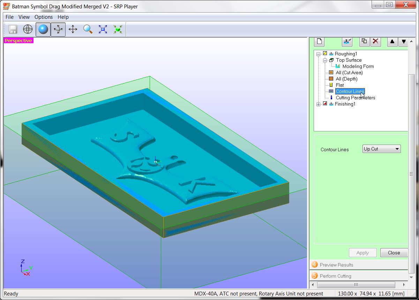Select the magnifier zoom tool
This screenshot has width=419, height=300.
pyautogui.click(x=88, y=29)
